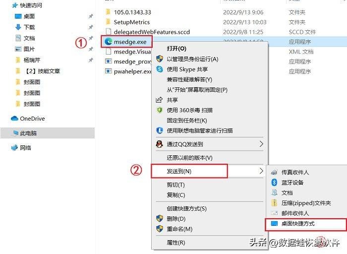This screenshot has height=254, width=347.
Task: Click the Bluetooth device icon
Action: click(x=274, y=182)
